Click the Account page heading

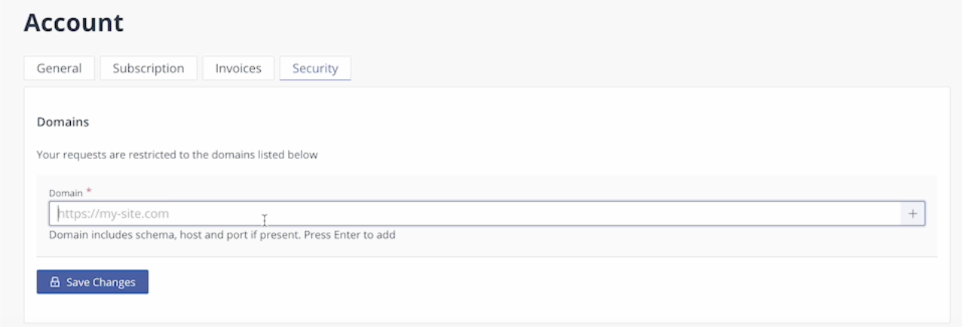coord(73,23)
